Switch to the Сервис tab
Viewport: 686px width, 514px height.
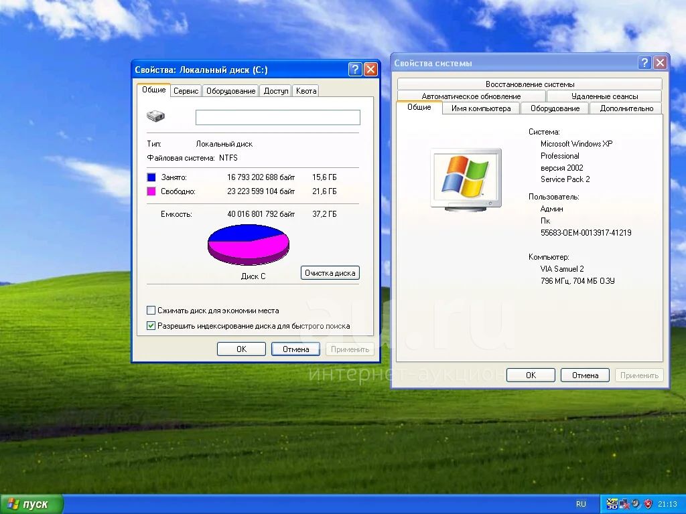point(186,91)
